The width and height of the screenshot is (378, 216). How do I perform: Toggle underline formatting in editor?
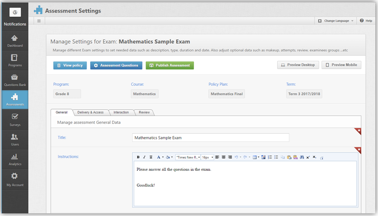click(x=151, y=157)
